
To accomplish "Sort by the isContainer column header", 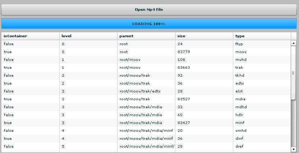I will 30,36.
